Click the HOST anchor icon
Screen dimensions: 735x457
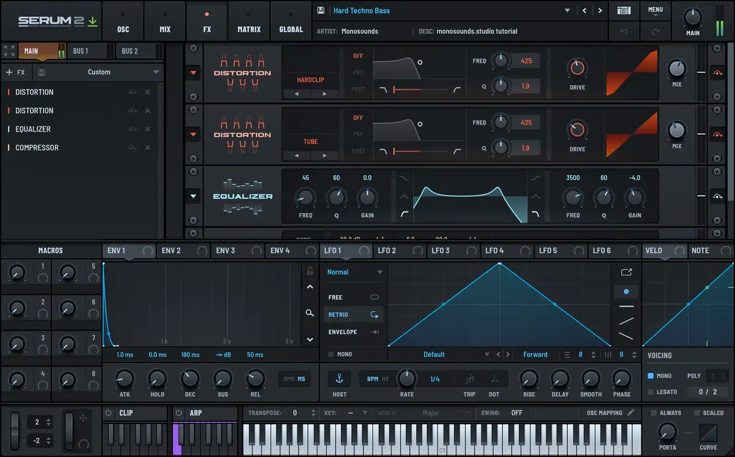(x=339, y=378)
